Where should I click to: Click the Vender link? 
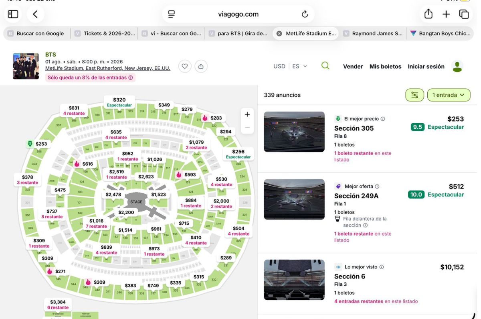tap(353, 67)
